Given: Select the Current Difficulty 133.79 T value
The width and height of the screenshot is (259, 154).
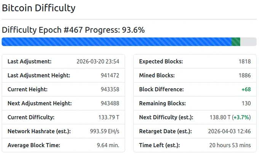Looking at the screenshot, I should point(109,117).
